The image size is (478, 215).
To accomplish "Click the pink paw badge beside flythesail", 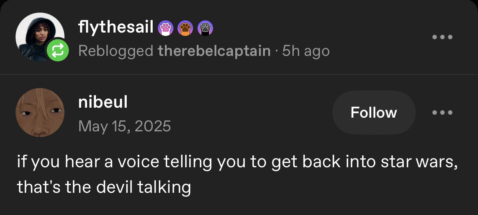I will 166,28.
